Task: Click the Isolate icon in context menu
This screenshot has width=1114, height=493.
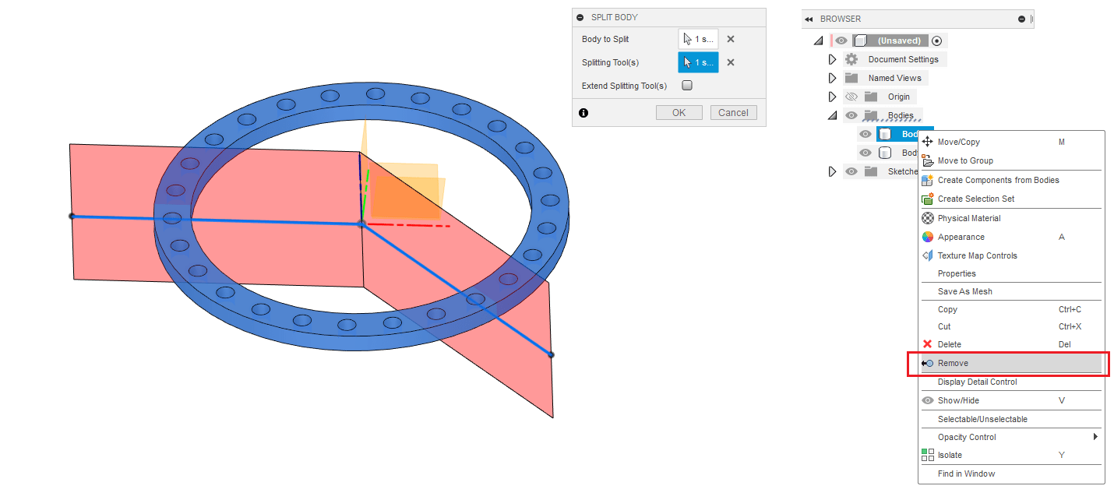Action: [x=927, y=455]
